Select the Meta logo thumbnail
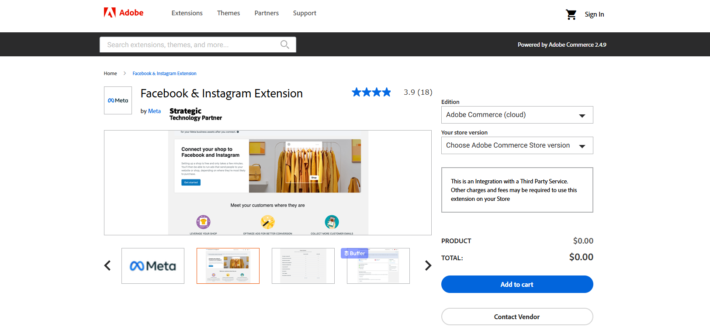Screen dimensions: 710x334 pyautogui.click(x=153, y=266)
